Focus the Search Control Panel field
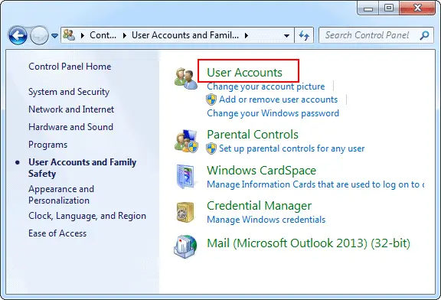Screen dimensions: 441x300 [x=376, y=35]
